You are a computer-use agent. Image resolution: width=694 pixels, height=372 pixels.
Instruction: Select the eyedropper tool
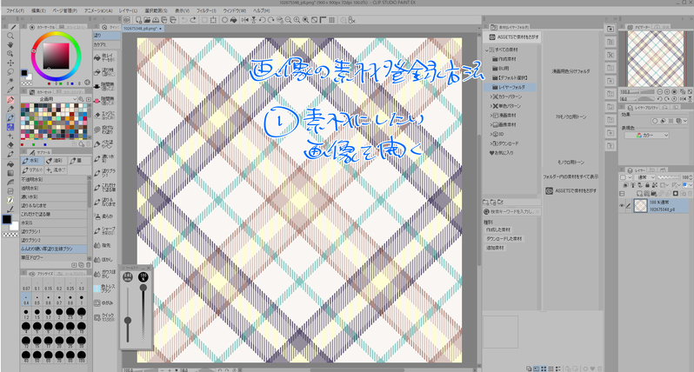(10, 89)
